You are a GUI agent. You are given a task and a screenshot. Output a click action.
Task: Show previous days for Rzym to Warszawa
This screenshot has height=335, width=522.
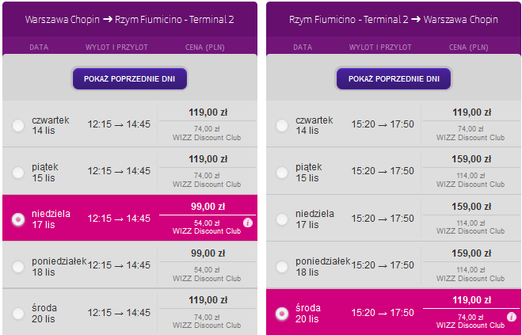(x=394, y=79)
